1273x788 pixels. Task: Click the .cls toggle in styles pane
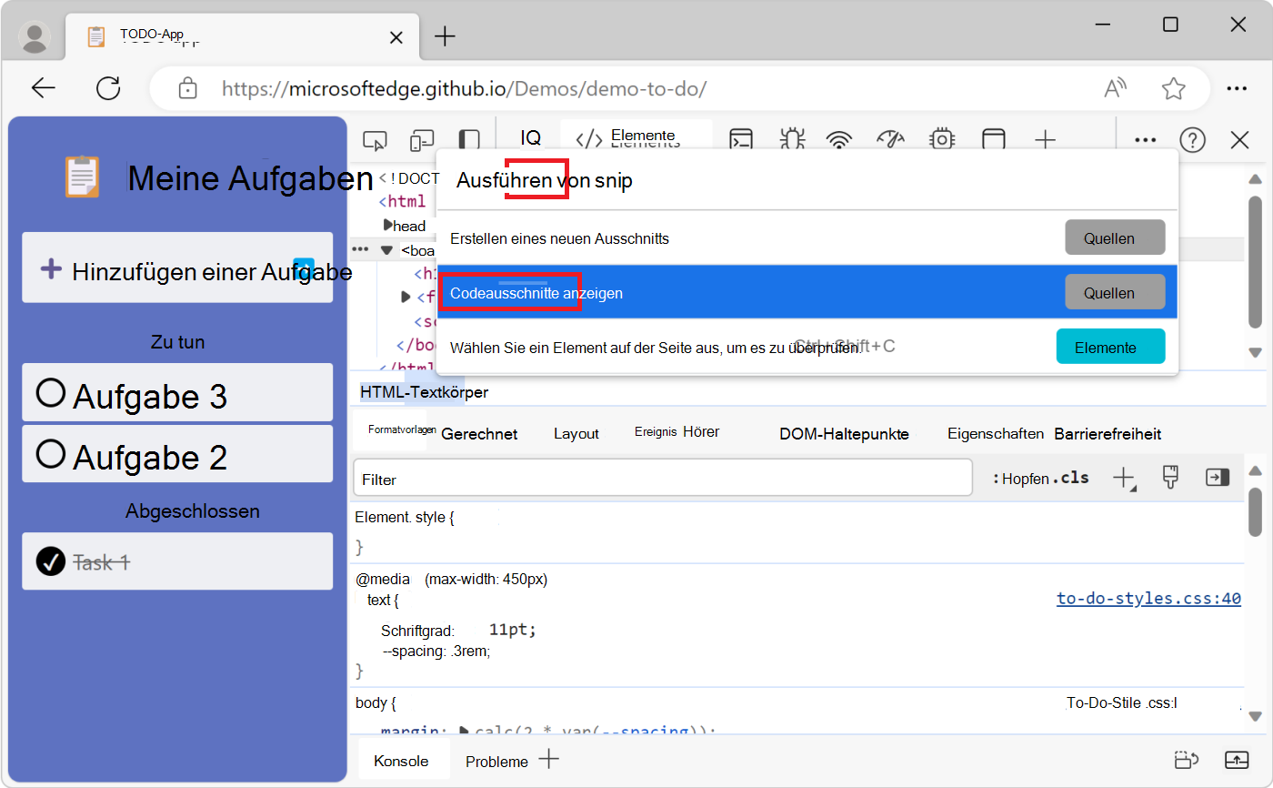pos(1070,478)
